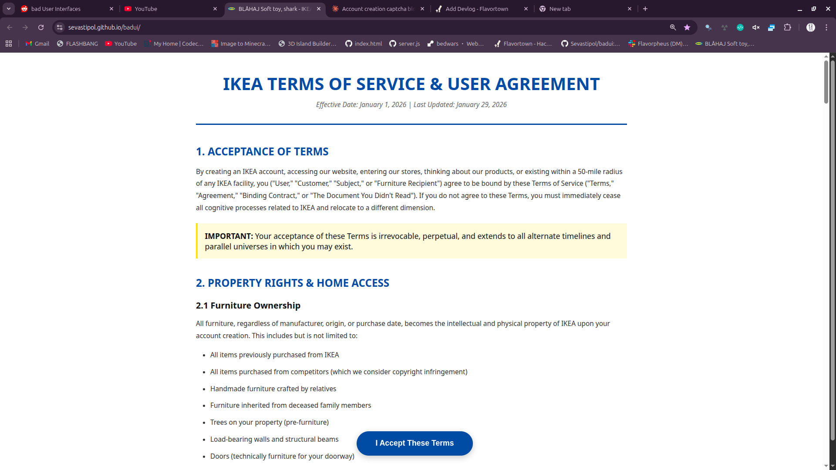This screenshot has width=836, height=470.
Task: Open the zoom magnifier icon in address bar
Action: tap(673, 27)
